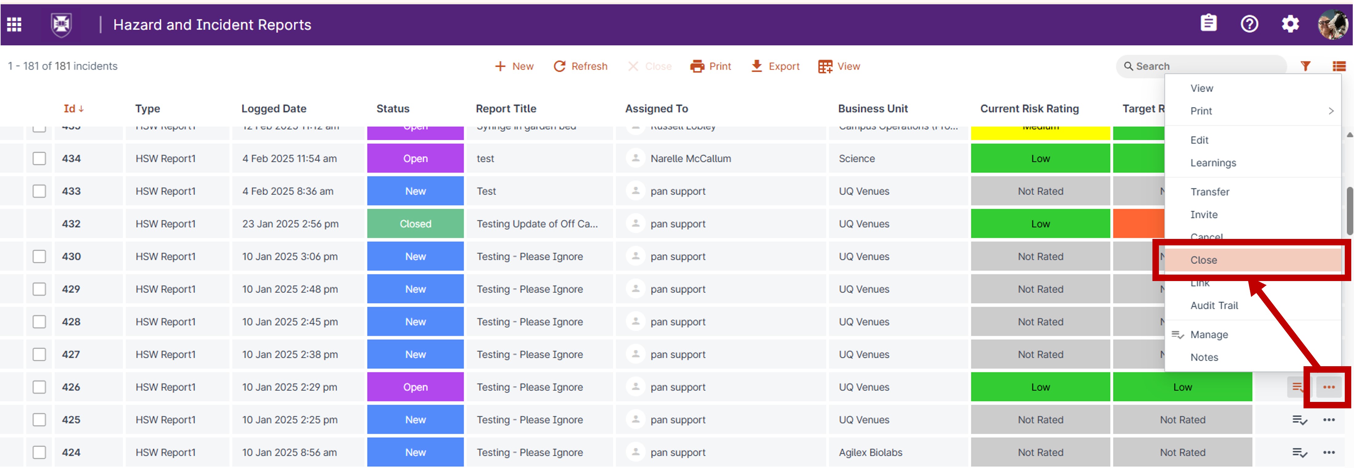Tick the checkbox for incident 428
This screenshot has height=468, width=1354.
[39, 321]
